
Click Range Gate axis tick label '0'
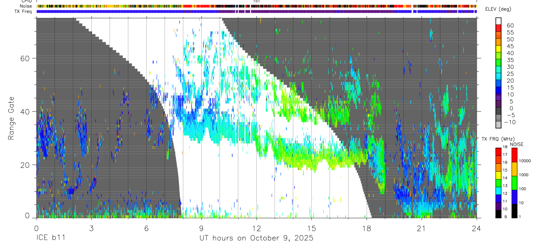pyautogui.click(x=27, y=215)
